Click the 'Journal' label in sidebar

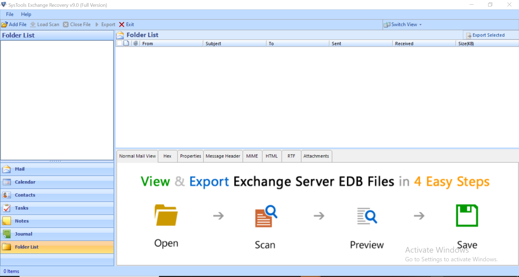click(x=24, y=234)
